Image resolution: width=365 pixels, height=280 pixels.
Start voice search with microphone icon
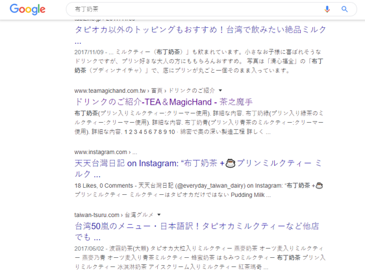[327, 9]
